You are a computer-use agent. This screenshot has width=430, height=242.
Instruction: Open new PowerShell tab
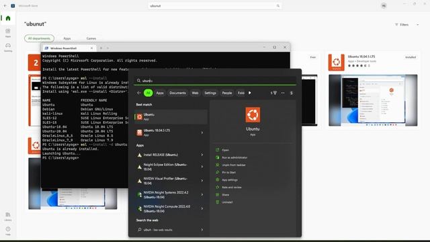[101, 48]
